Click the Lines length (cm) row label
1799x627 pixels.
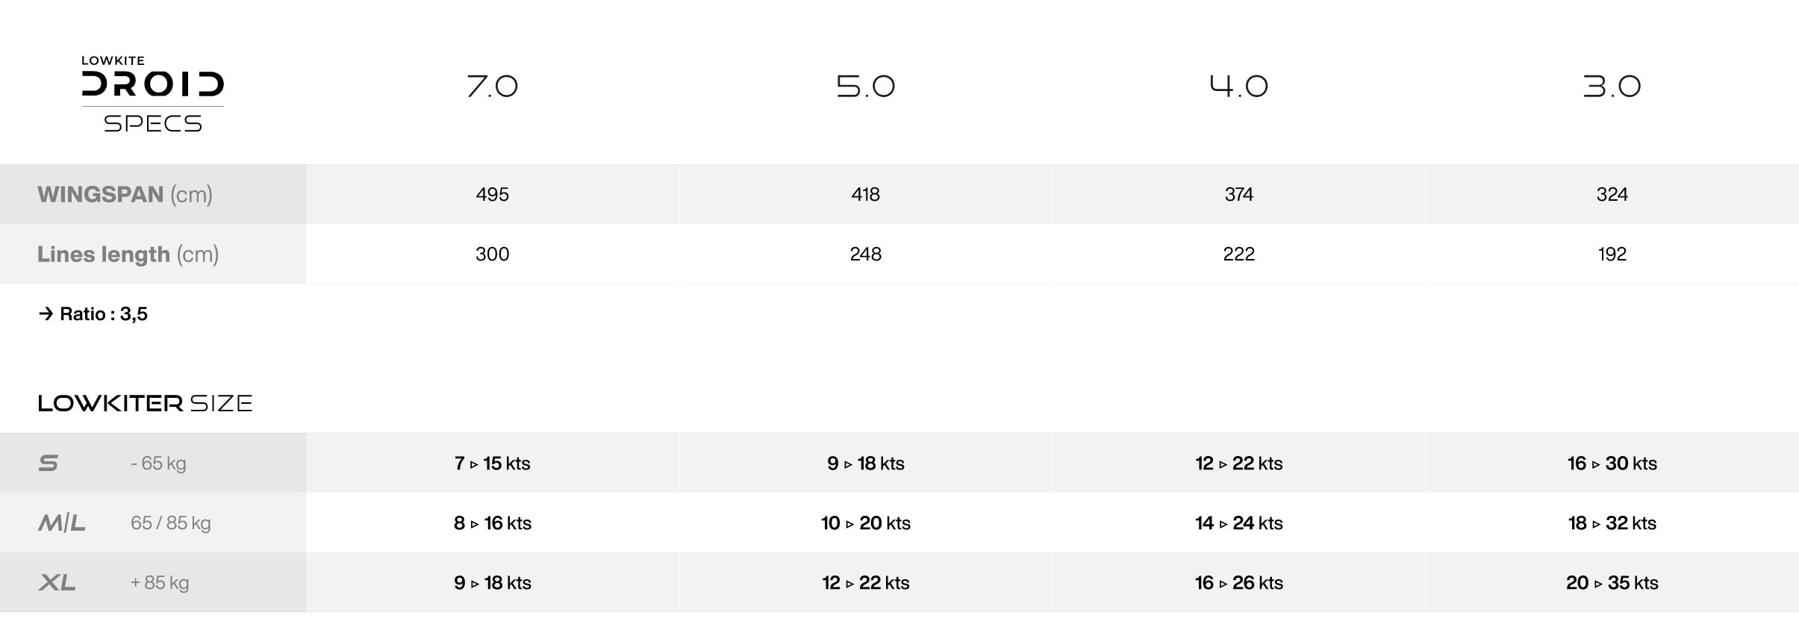pos(128,255)
